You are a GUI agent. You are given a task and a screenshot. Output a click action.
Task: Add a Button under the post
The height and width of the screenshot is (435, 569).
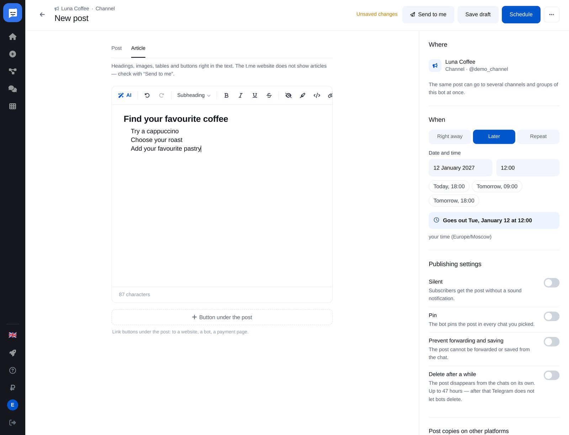coord(222,317)
